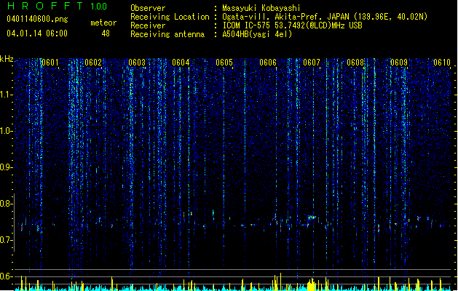Click the 'Receiving Location' field label
This screenshot has height=291, width=458.
[x=170, y=17]
